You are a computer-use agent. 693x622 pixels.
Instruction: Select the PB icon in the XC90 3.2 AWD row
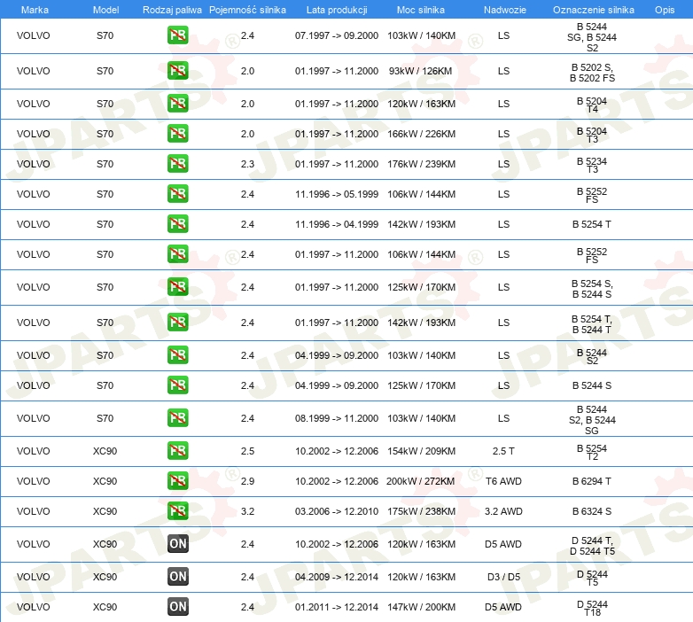177,511
